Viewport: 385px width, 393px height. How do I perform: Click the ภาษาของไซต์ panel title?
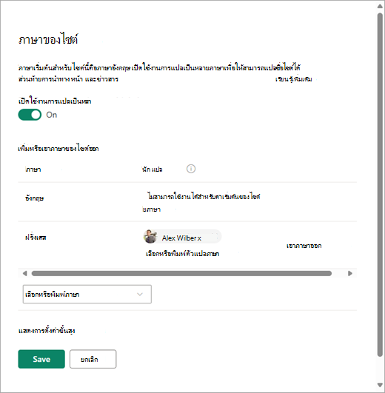point(48,40)
